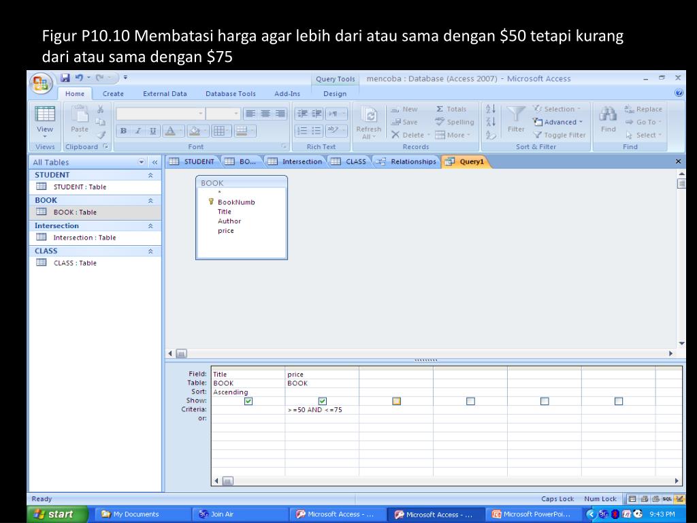
Task: Click the Find binoculars icon
Action: coord(608,115)
